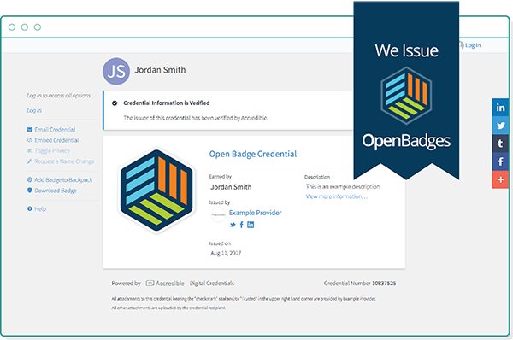
Task: Click Jordan Smith under Earned by
Action: pyautogui.click(x=231, y=187)
